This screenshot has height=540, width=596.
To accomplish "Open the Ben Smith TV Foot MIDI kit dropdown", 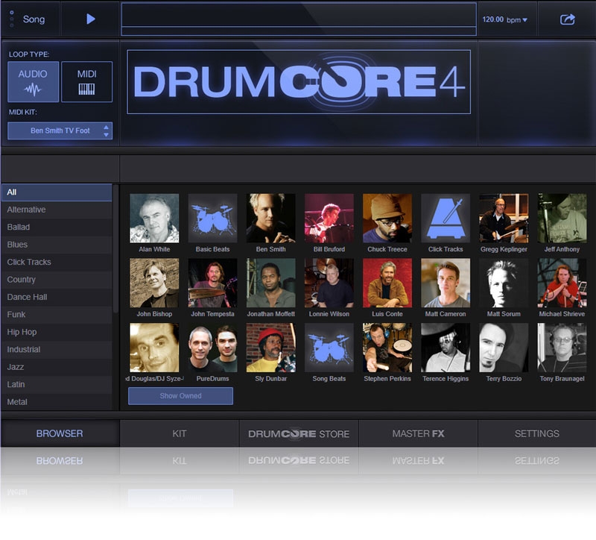I will point(60,131).
